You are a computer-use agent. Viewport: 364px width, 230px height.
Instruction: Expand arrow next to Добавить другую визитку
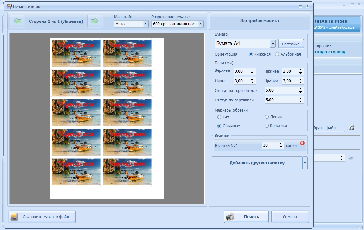[305, 163]
